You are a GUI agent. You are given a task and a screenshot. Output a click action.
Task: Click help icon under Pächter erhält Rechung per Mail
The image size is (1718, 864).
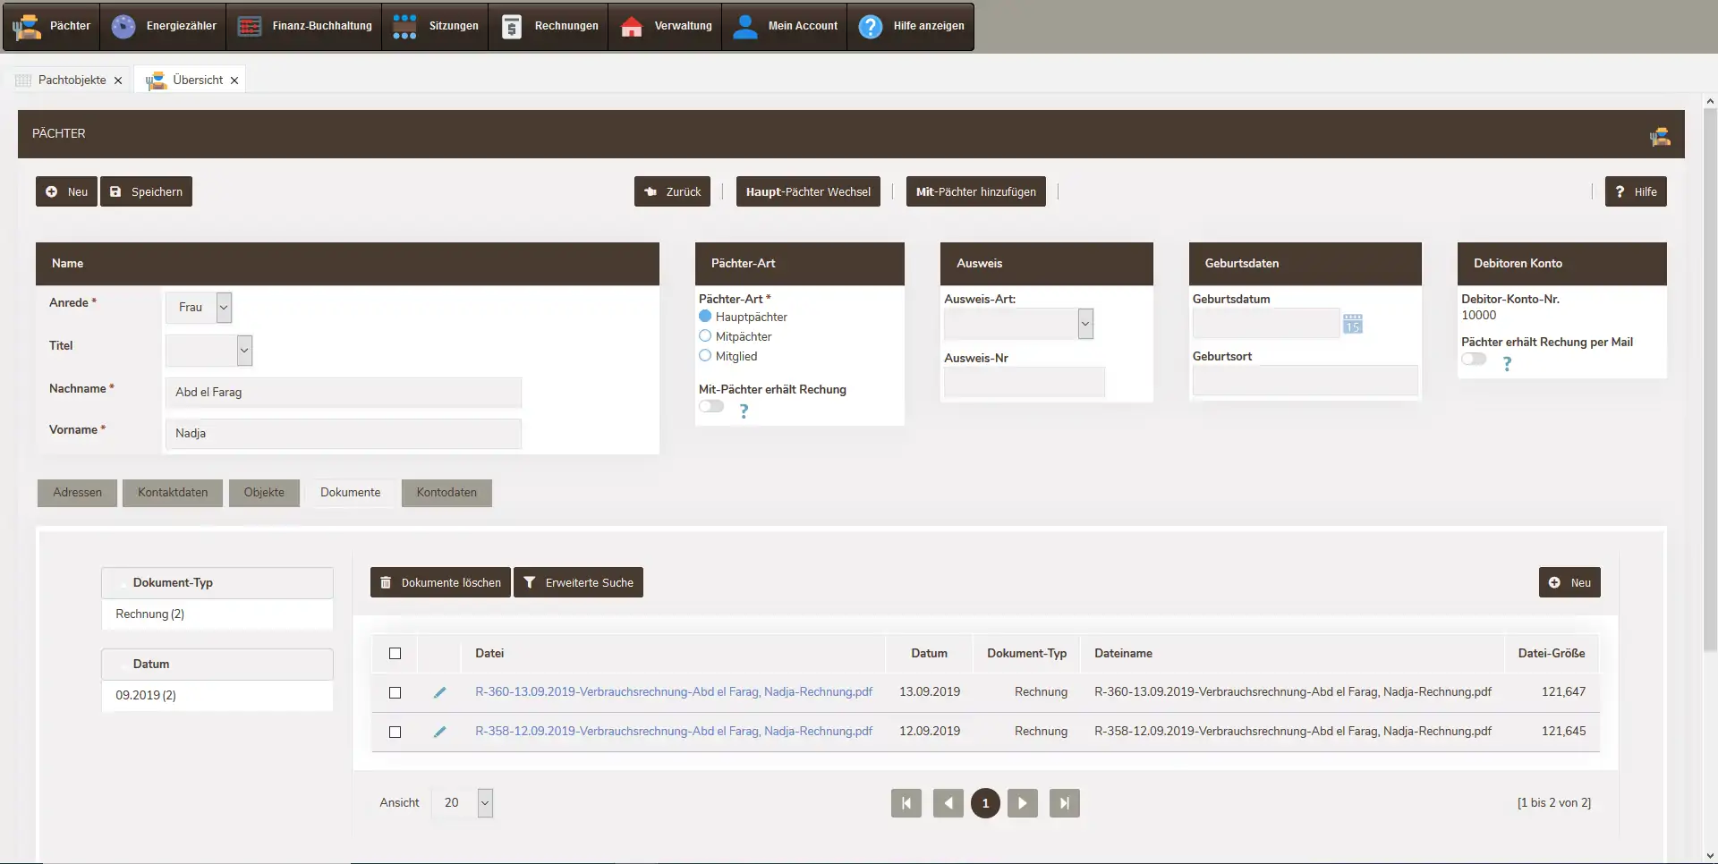pyautogui.click(x=1507, y=364)
